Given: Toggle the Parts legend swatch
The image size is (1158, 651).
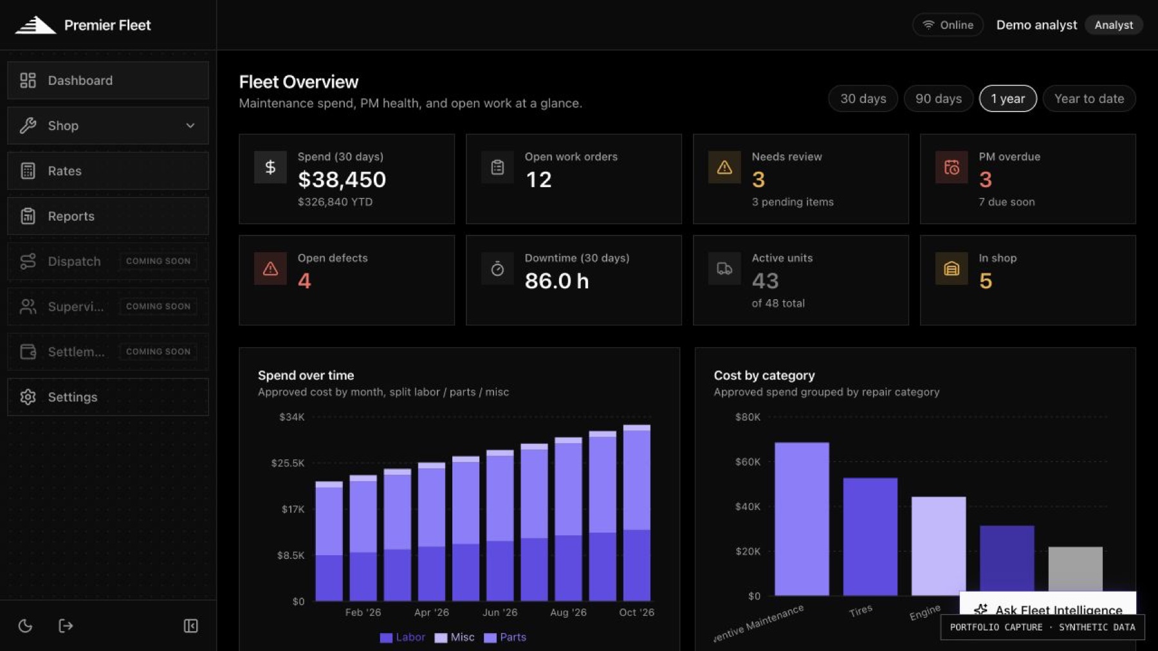Looking at the screenshot, I should click(490, 637).
